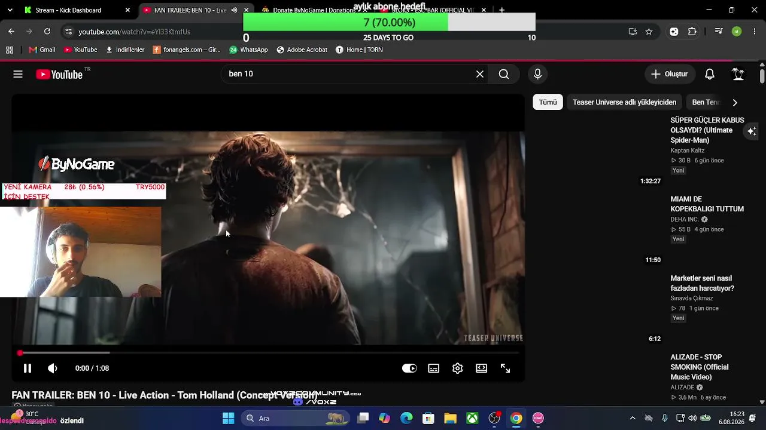Open the Windows Start menu
The image size is (766, 430).
click(x=228, y=418)
